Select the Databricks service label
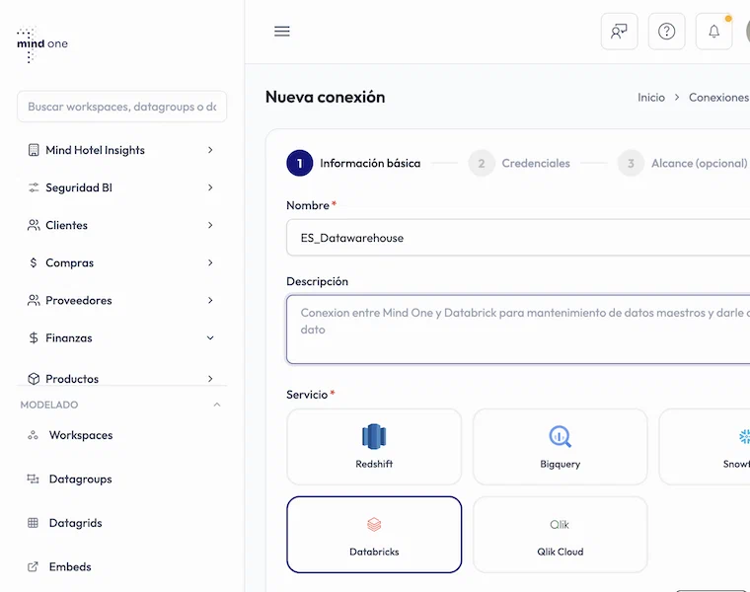This screenshot has width=750, height=592. tap(374, 552)
